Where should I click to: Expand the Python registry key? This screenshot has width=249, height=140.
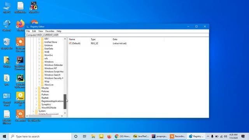click(x=36, y=94)
